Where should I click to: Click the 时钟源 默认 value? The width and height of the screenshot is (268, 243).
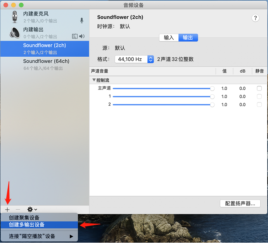coord(125,26)
